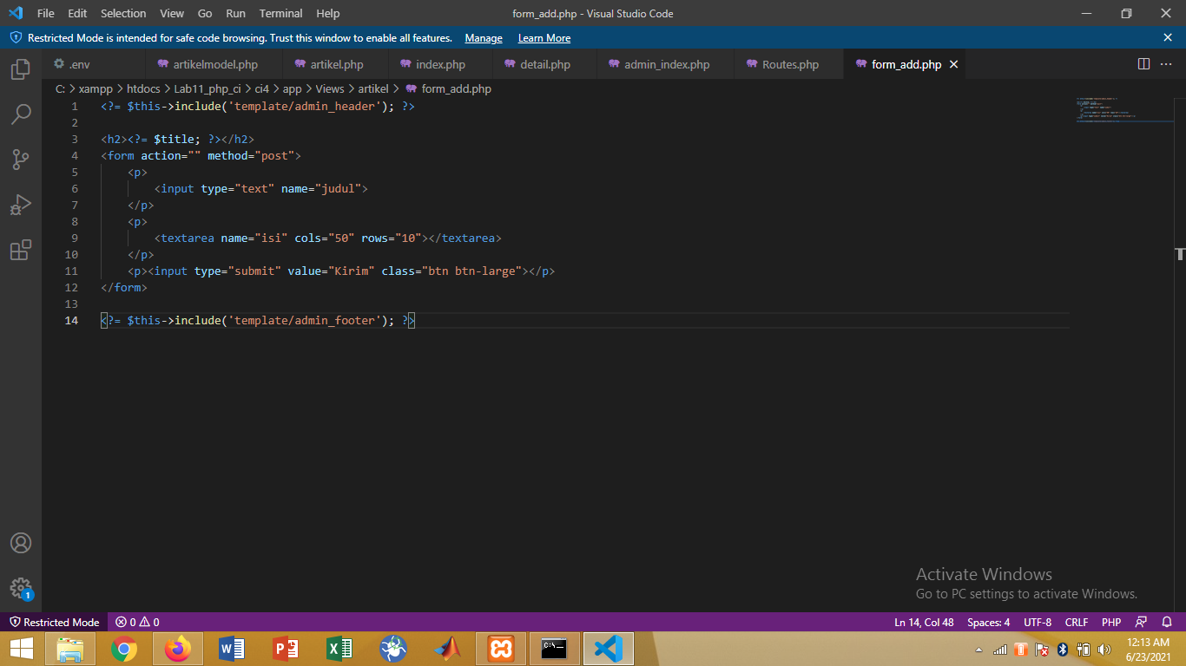This screenshot has width=1186, height=666.
Task: Open the artikel breadcrumb dropdown
Action: [x=372, y=88]
